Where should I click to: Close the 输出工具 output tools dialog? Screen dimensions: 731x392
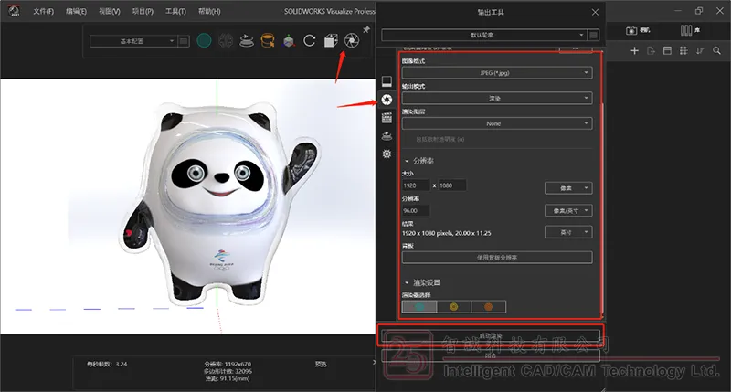tap(595, 12)
